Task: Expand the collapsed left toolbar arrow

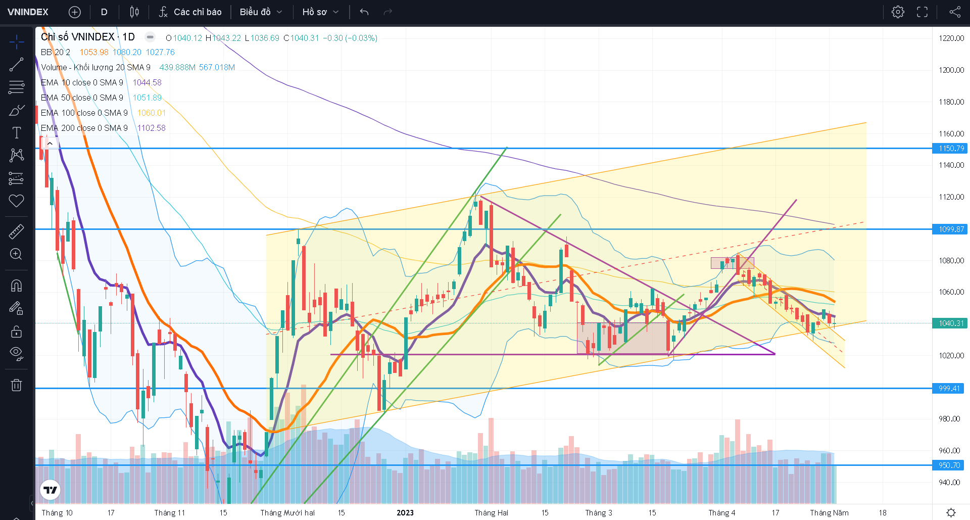Action: [32, 503]
